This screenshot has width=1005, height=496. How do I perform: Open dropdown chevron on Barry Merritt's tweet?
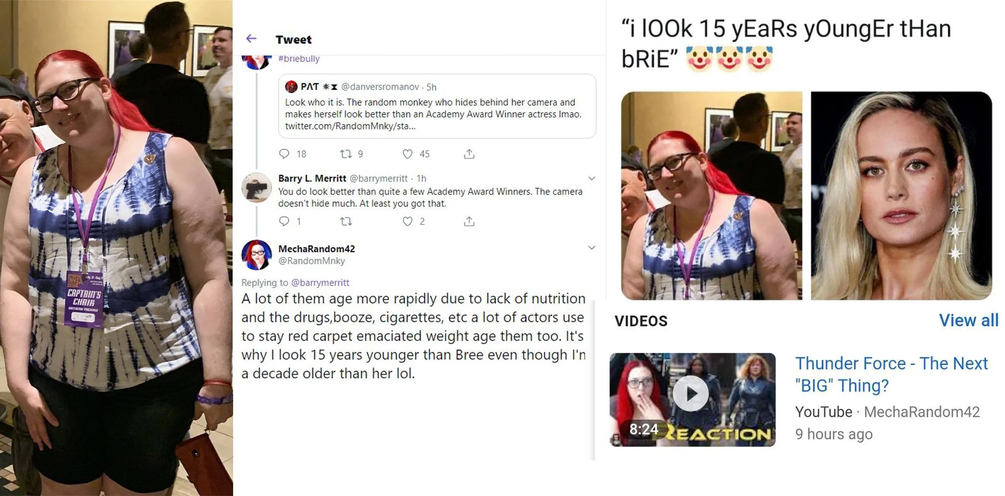591,178
